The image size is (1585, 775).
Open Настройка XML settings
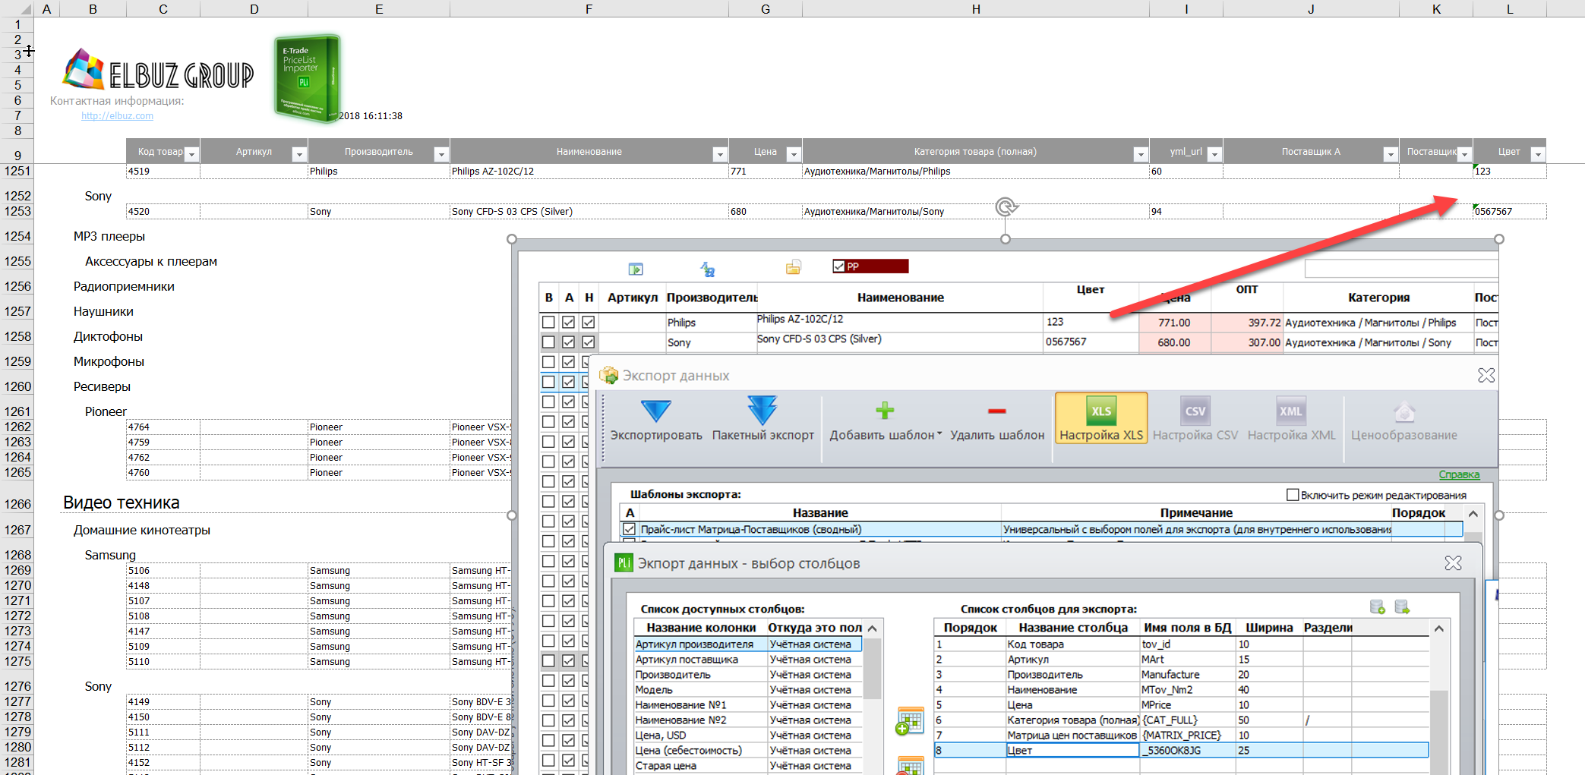point(1291,419)
